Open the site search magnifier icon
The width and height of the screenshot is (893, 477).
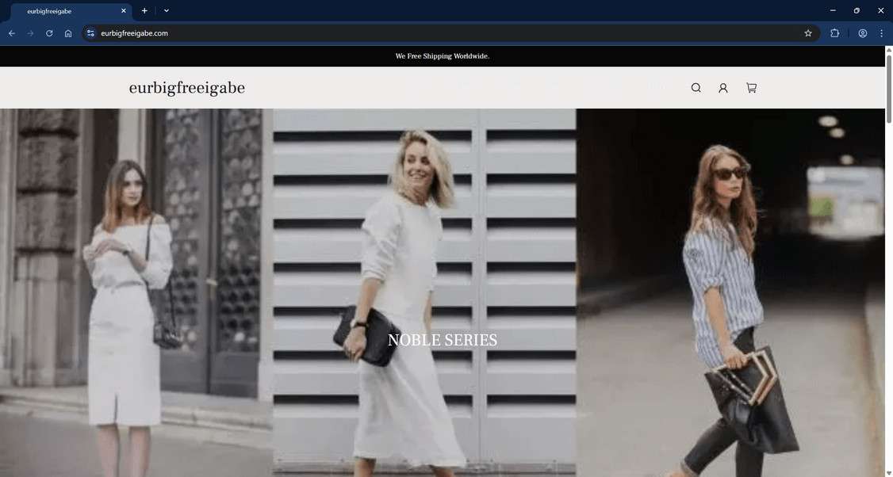tap(696, 88)
